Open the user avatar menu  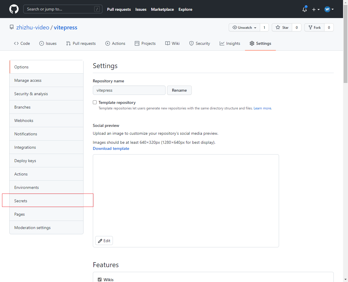(329, 9)
